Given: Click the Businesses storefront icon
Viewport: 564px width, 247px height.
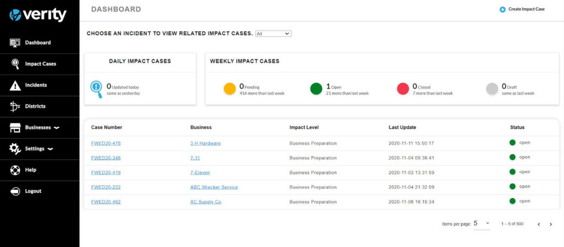Looking at the screenshot, I should point(15,128).
